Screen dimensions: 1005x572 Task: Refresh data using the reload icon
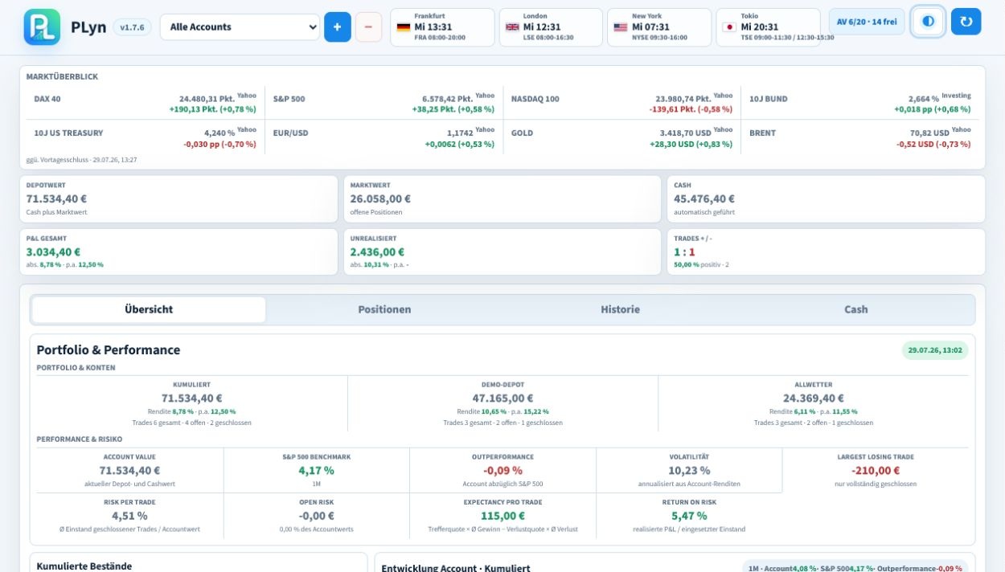point(966,22)
